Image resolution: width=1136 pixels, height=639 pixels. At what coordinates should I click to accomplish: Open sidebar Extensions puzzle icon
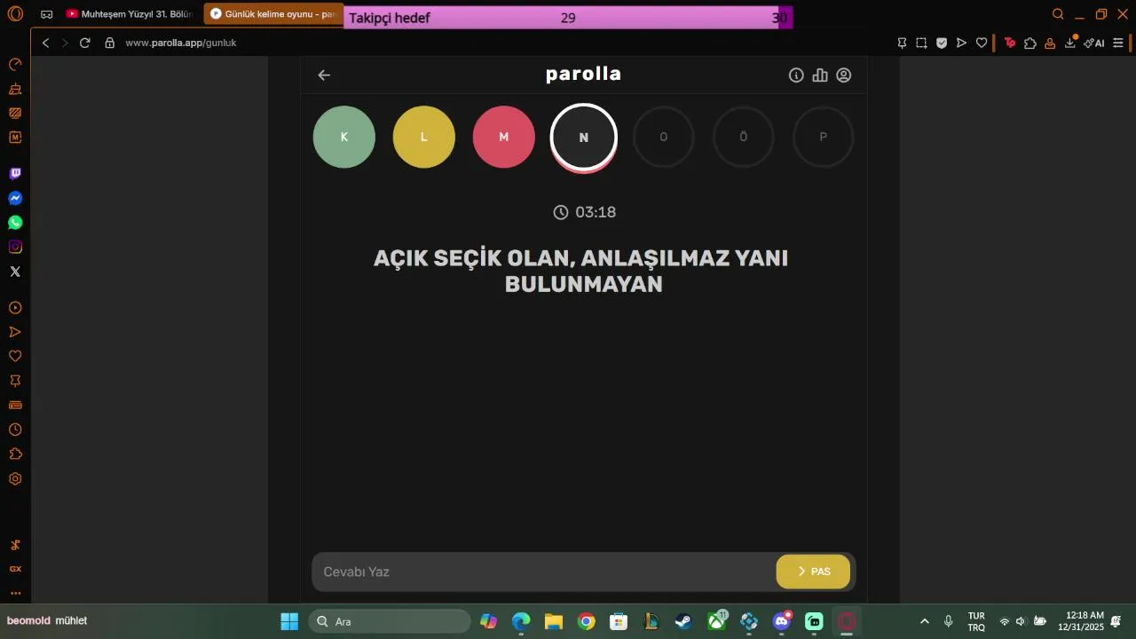pos(15,454)
